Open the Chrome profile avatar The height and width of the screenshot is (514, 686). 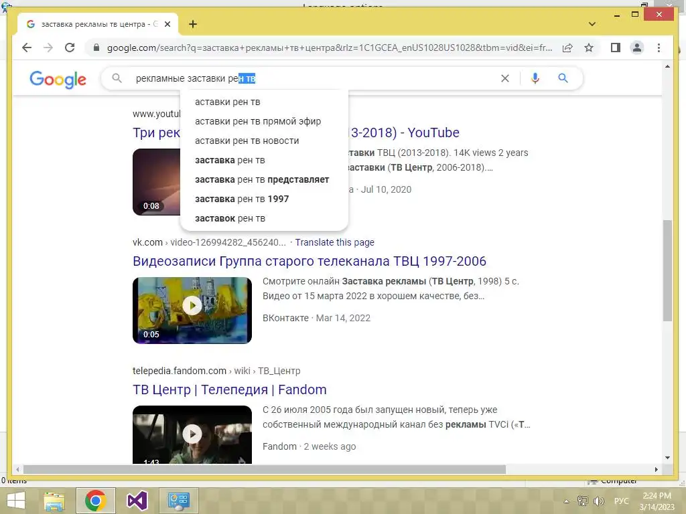point(637,48)
